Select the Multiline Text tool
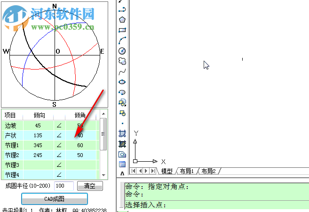309x212 pixels. (122, 173)
